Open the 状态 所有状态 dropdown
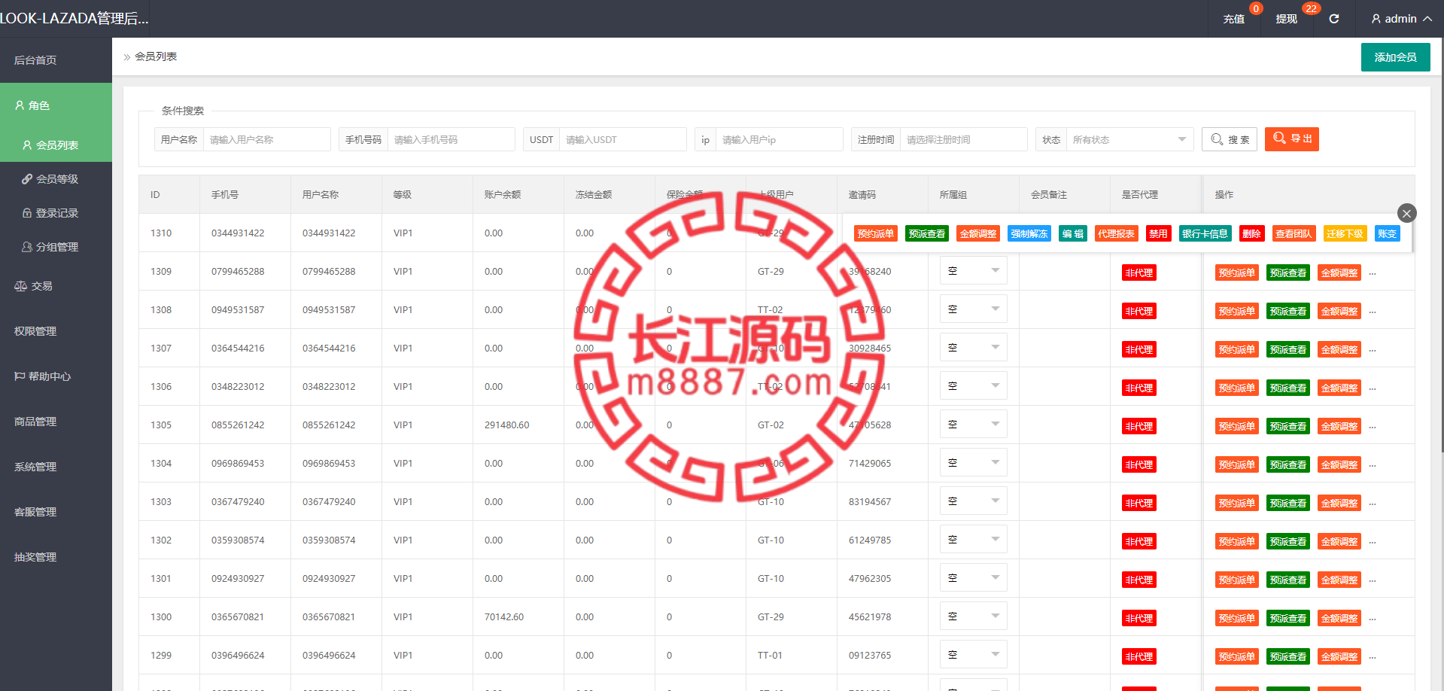The width and height of the screenshot is (1444, 691). [x=1129, y=139]
